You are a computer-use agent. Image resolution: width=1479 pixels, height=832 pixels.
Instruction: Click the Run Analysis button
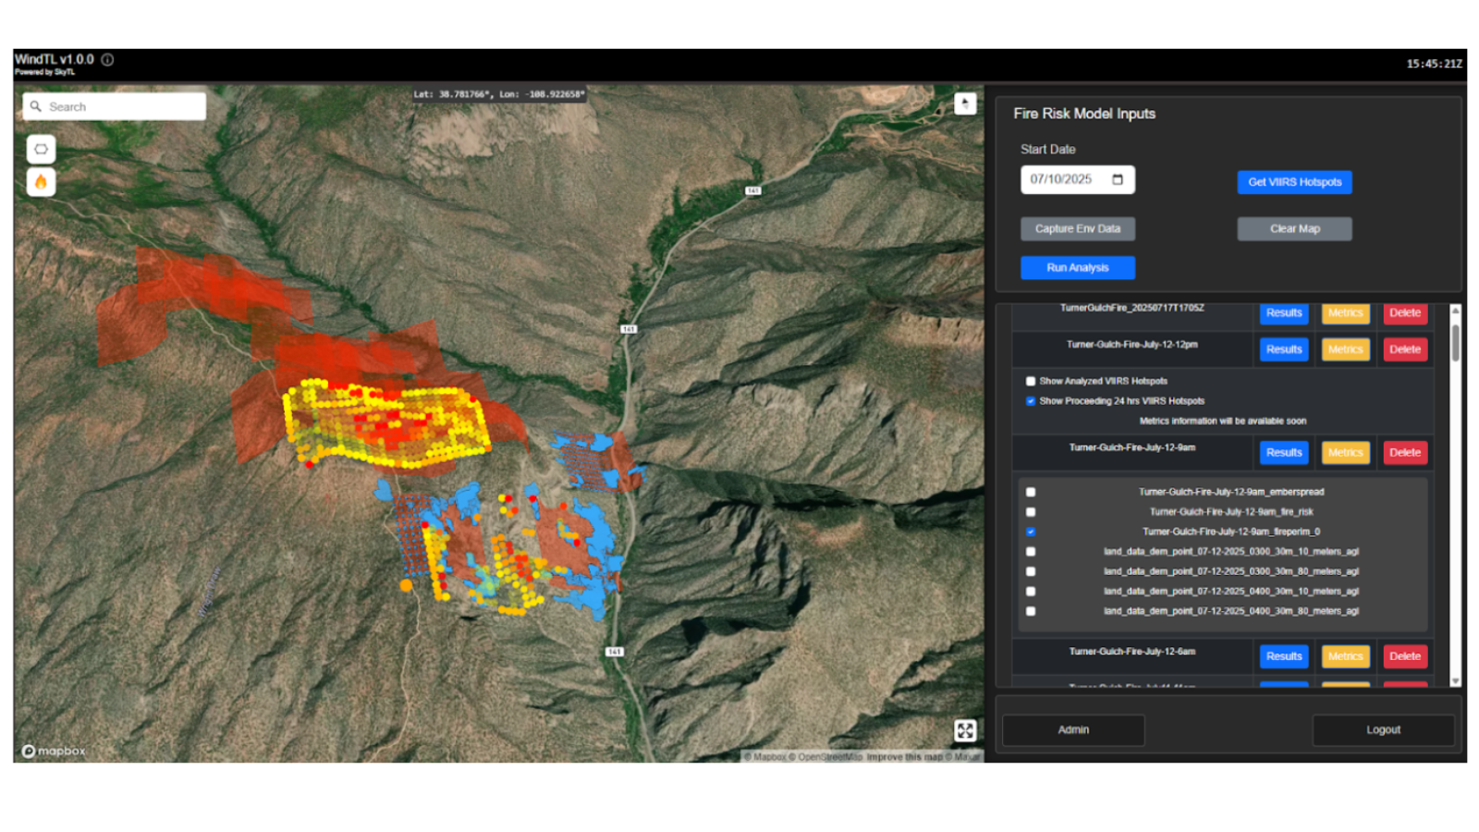point(1078,267)
